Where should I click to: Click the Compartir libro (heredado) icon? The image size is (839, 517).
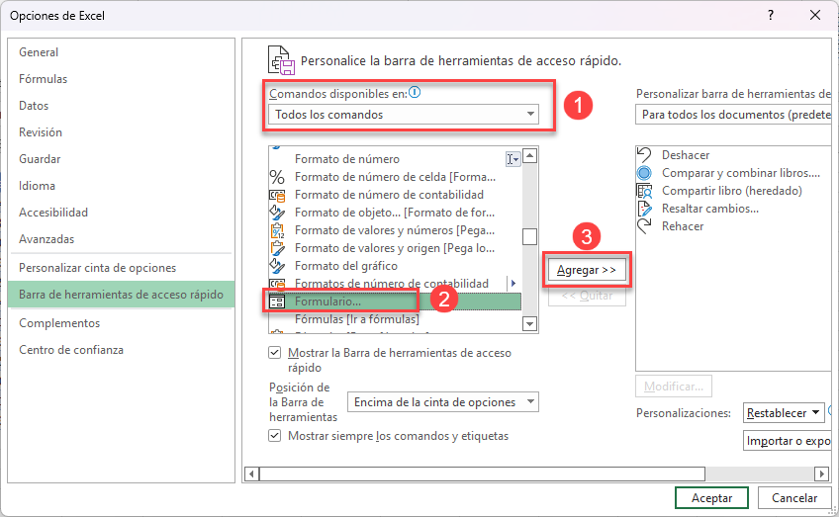pyautogui.click(x=644, y=191)
